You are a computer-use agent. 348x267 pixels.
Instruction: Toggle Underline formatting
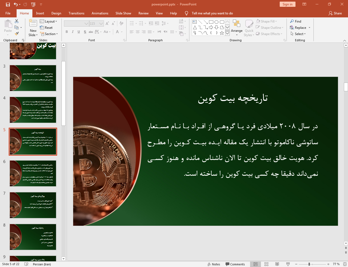point(79,32)
